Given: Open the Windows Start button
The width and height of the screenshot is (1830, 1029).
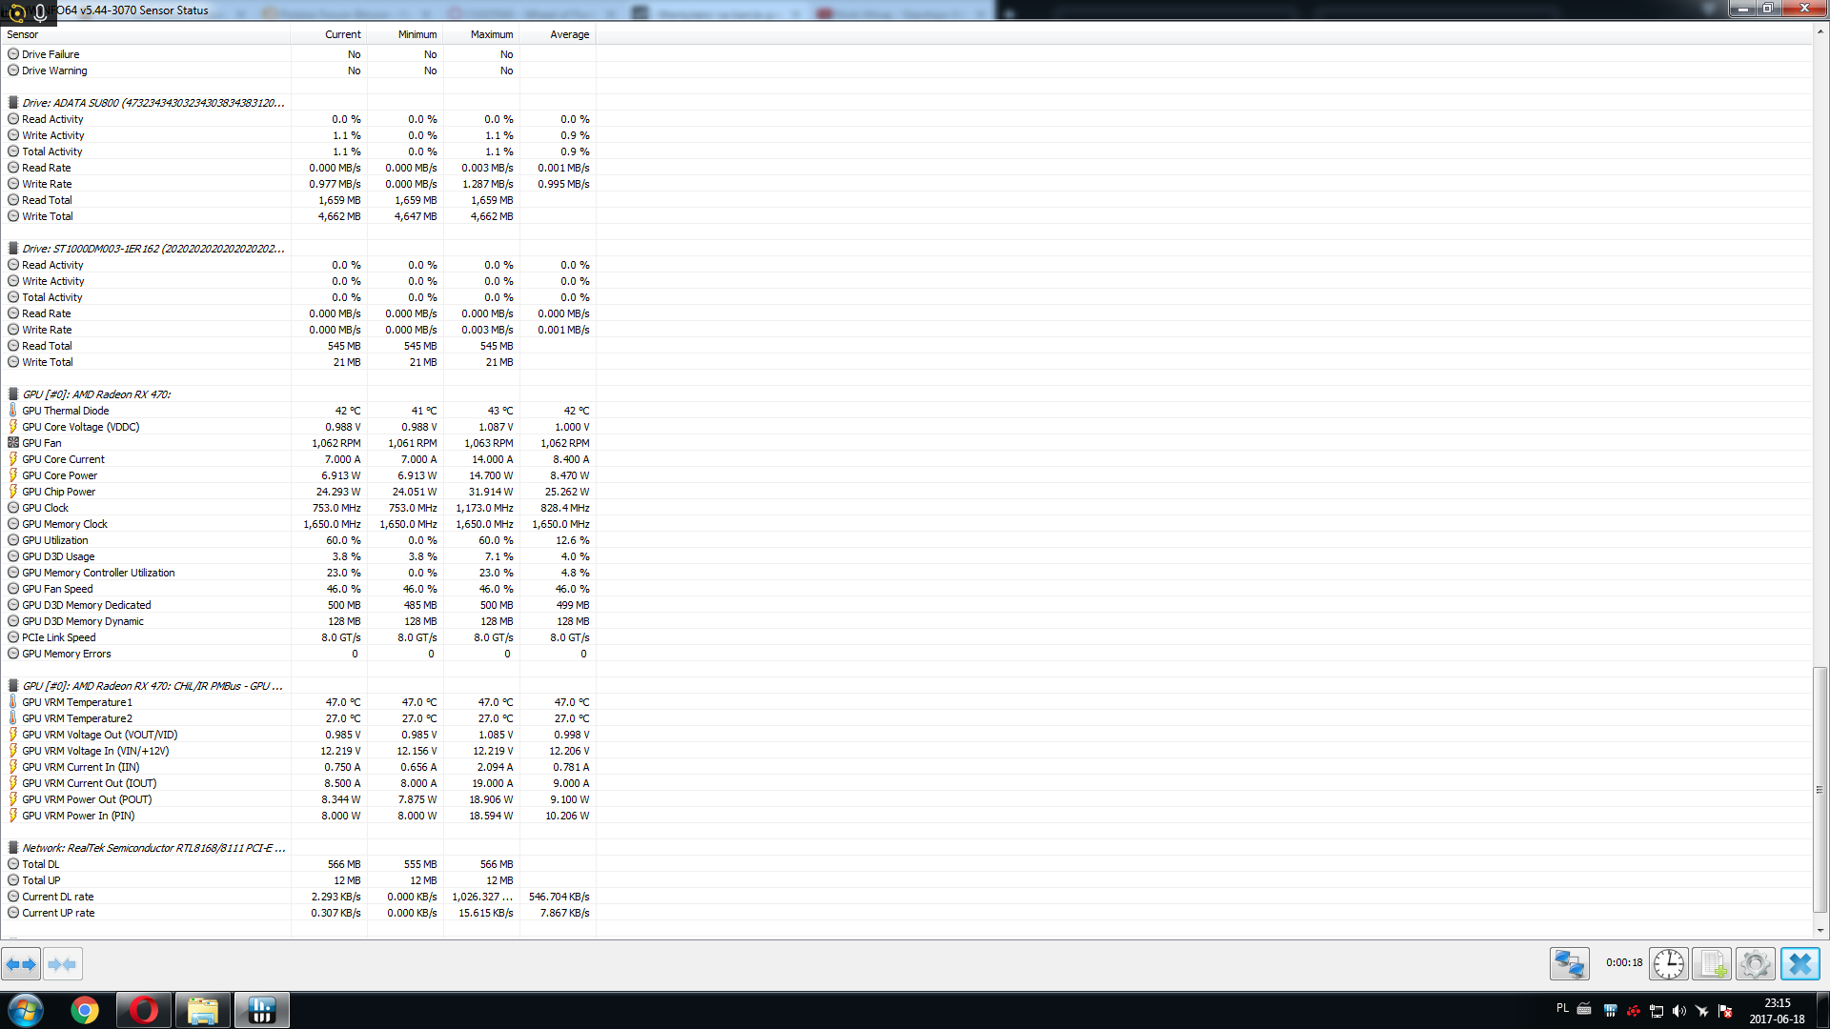Looking at the screenshot, I should 26,1010.
